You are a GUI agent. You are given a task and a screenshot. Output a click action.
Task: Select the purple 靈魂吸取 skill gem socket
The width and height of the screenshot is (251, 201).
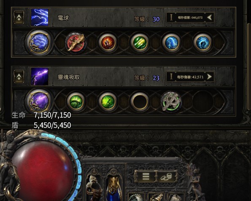click(x=39, y=102)
